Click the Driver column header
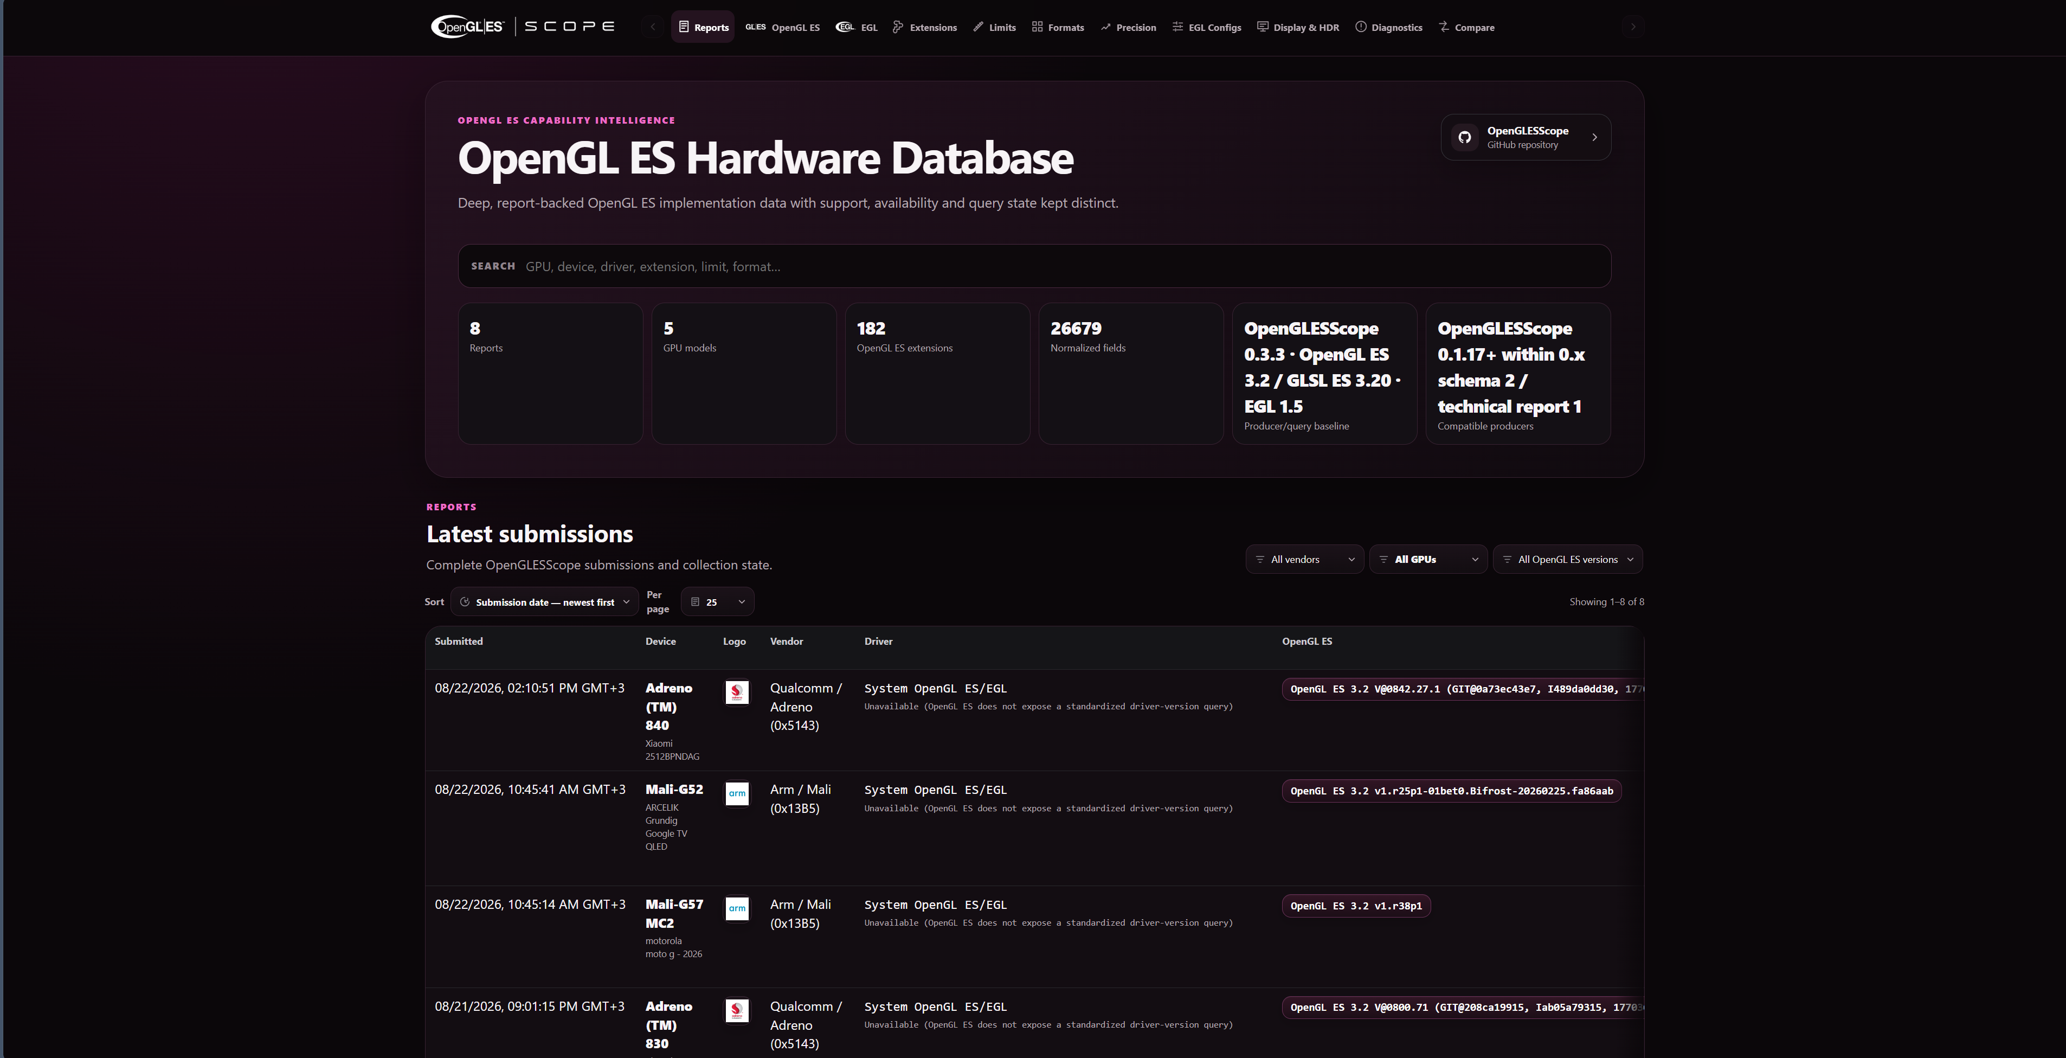Screen dimensions: 2066x1058 (x=878, y=642)
